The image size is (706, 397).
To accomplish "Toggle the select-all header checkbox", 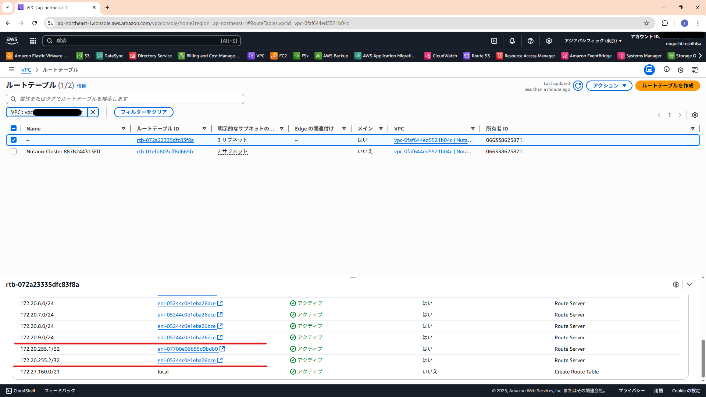I will [x=14, y=128].
